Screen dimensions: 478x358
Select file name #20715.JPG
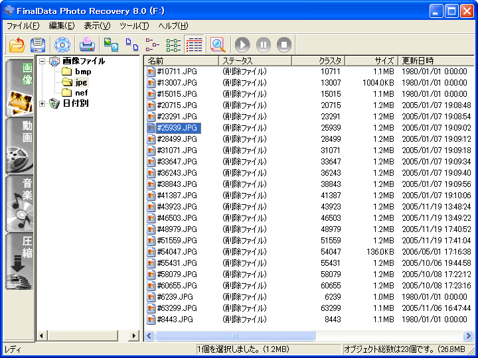(177, 105)
